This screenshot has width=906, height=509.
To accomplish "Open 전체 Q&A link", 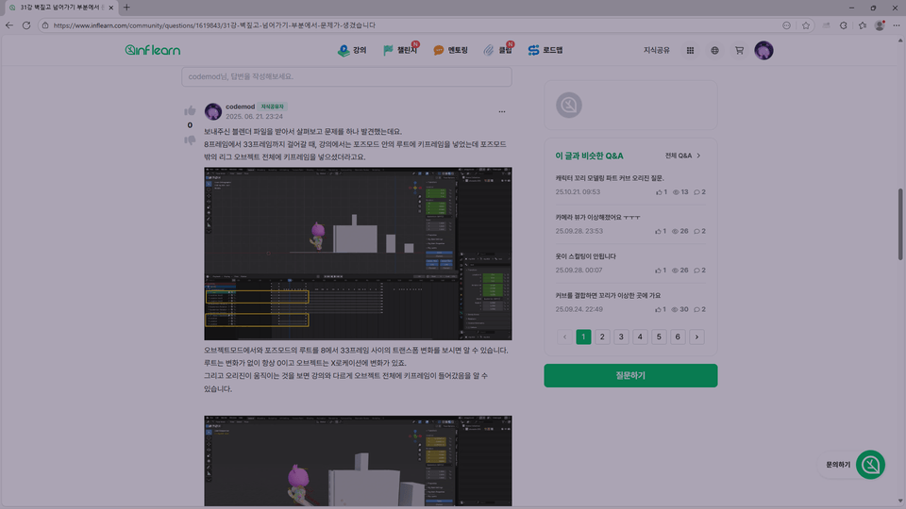I will (679, 156).
